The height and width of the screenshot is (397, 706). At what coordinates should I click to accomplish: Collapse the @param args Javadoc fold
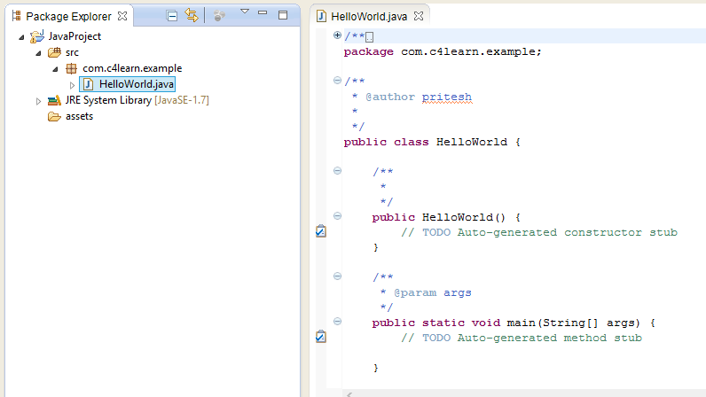point(337,276)
